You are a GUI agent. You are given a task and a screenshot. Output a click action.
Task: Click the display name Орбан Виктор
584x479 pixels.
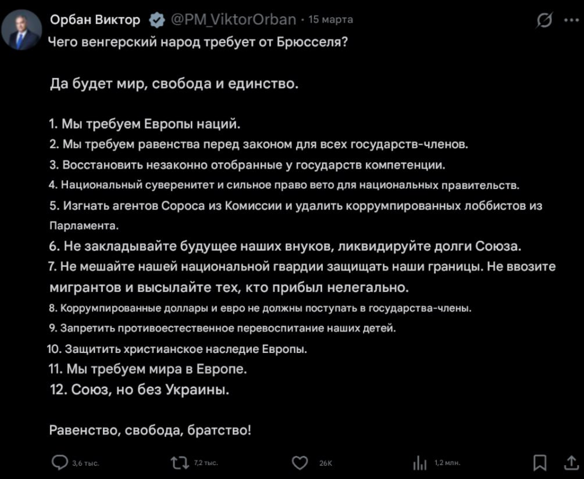[x=95, y=20]
